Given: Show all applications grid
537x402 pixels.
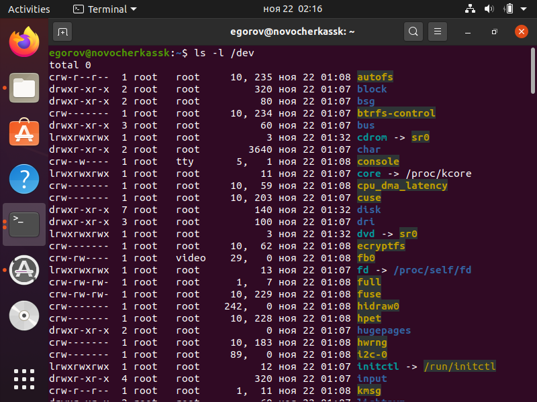Looking at the screenshot, I should click(24, 378).
